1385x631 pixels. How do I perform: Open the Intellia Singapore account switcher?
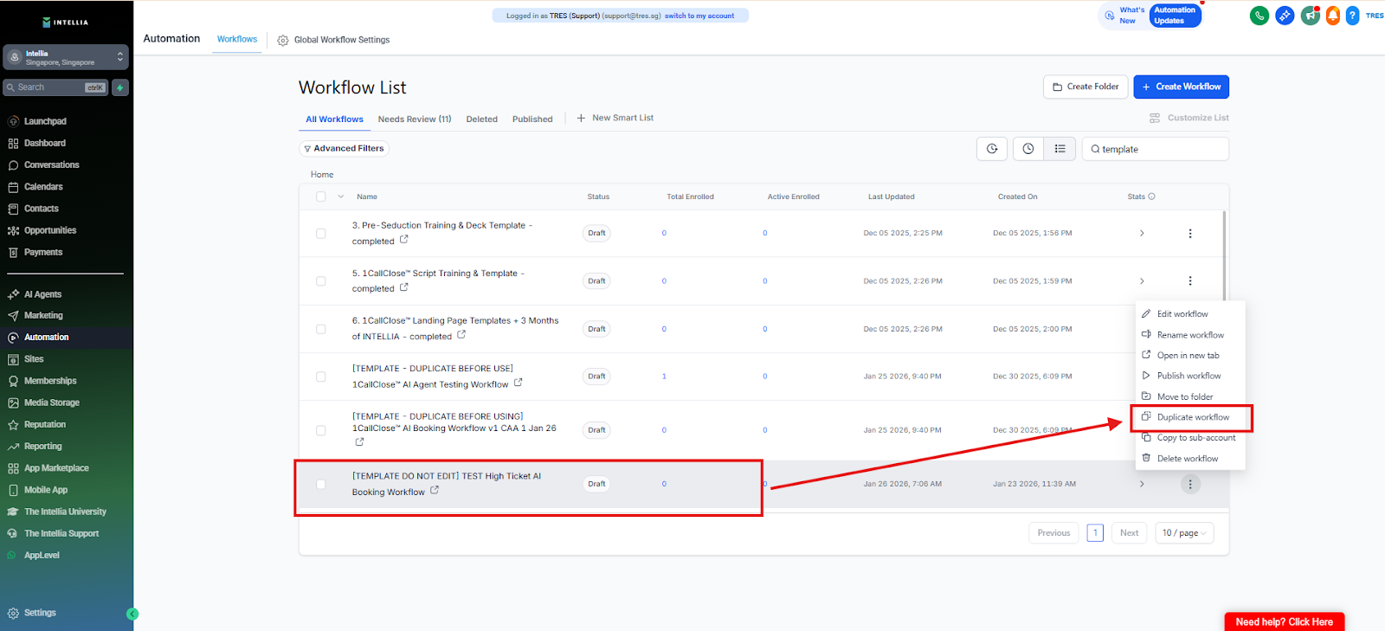[66, 58]
